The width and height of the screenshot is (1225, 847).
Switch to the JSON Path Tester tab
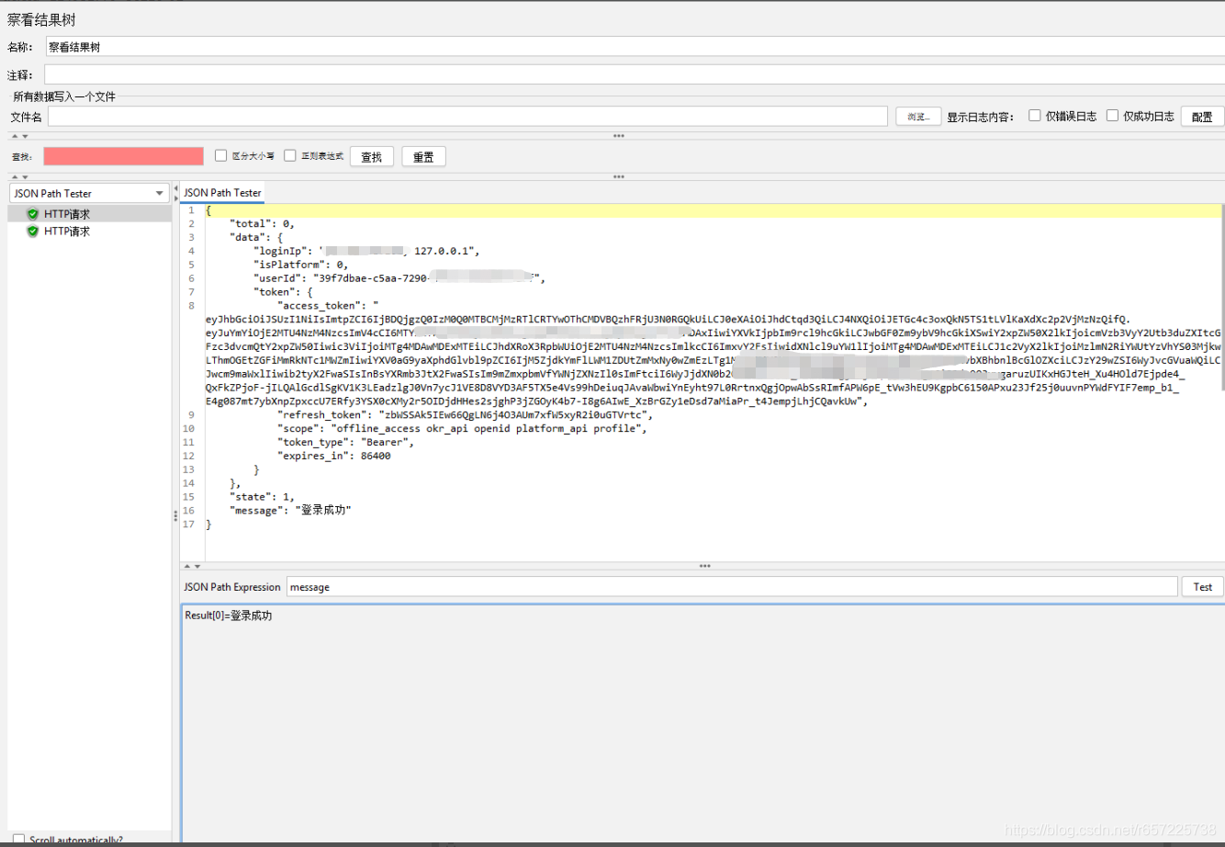point(222,193)
